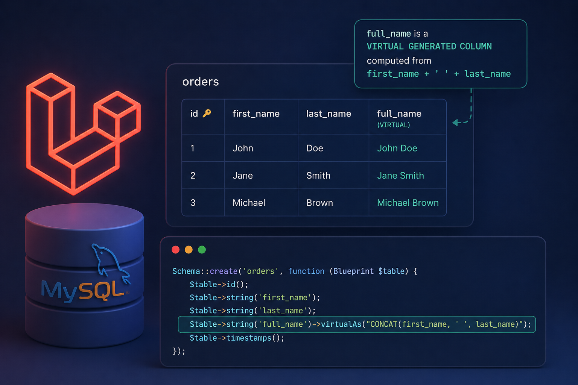The image size is (578, 385).
Task: Click the red Laravel logo
Action: click(x=84, y=134)
